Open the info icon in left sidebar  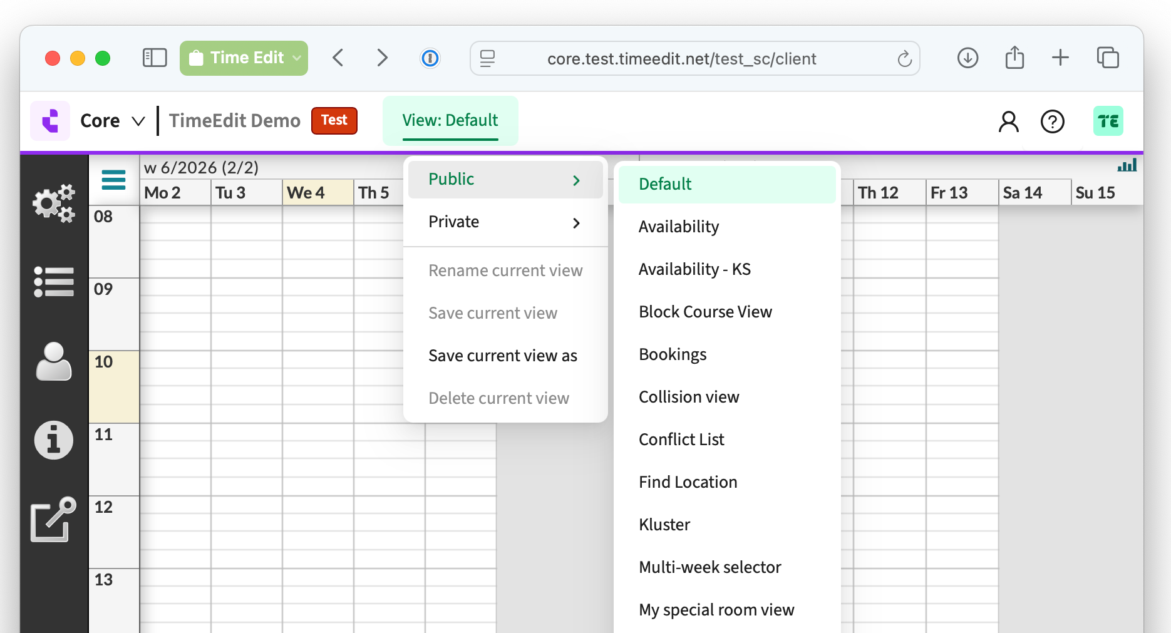[x=54, y=440]
